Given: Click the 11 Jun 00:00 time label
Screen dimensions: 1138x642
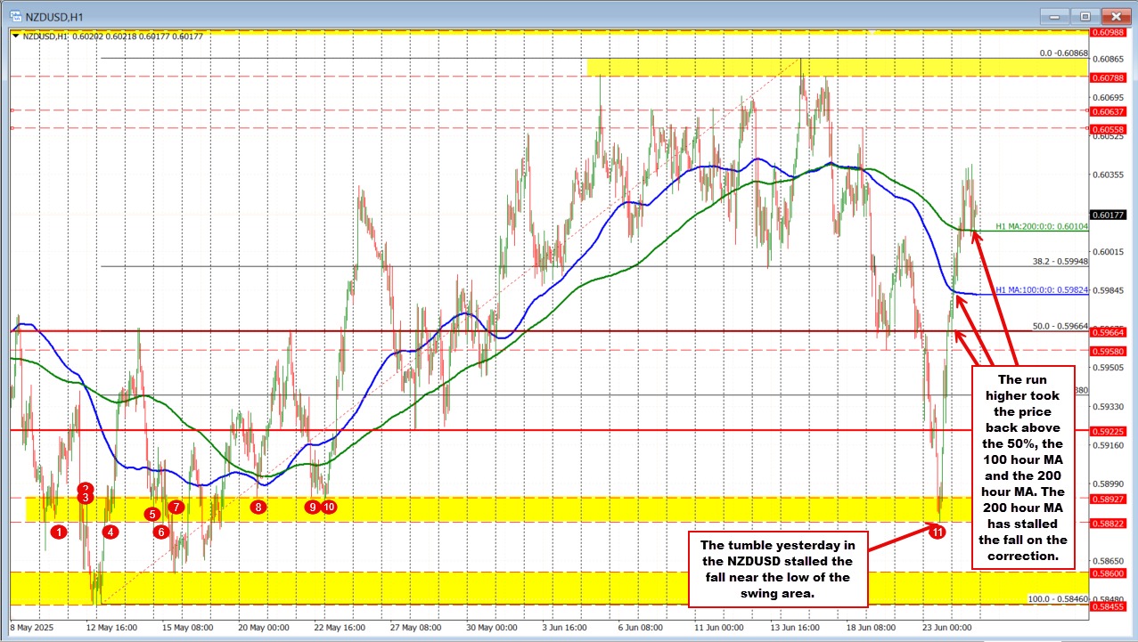Looking at the screenshot, I should [720, 627].
